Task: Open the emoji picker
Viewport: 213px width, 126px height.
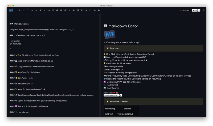Action: point(65,10)
